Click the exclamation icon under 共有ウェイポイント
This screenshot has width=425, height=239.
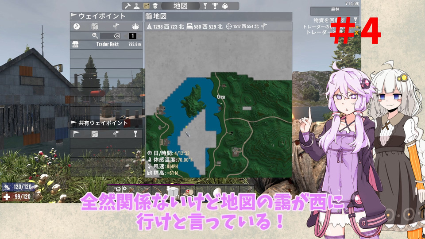point(135,133)
